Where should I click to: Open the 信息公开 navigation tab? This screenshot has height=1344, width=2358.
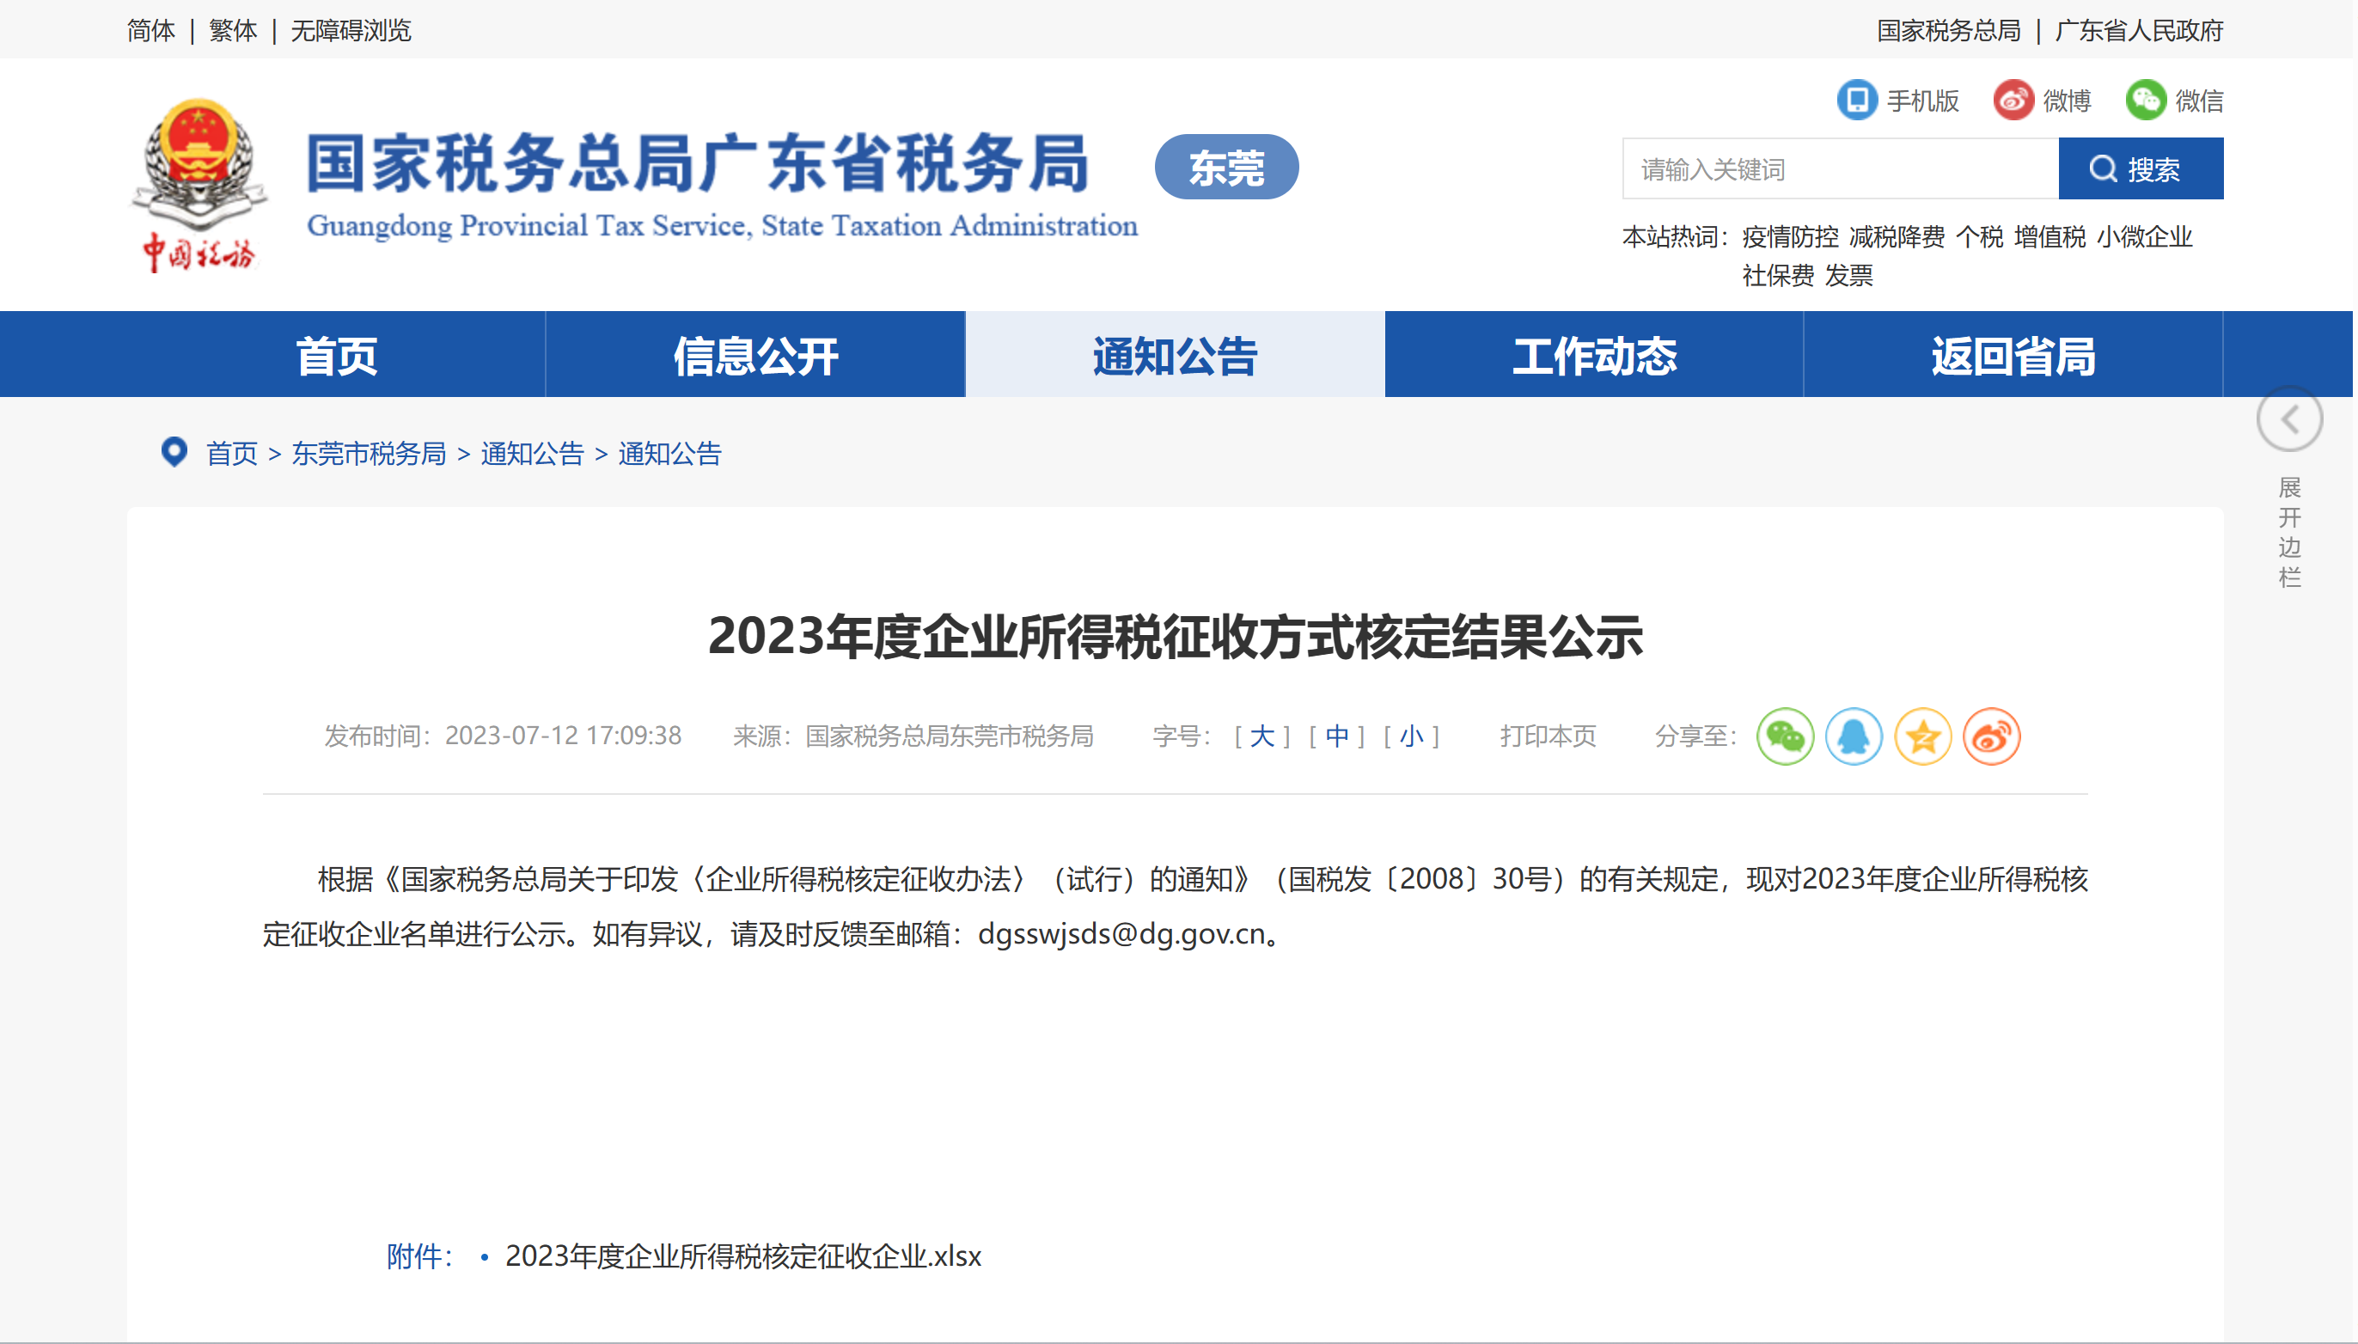coord(755,356)
